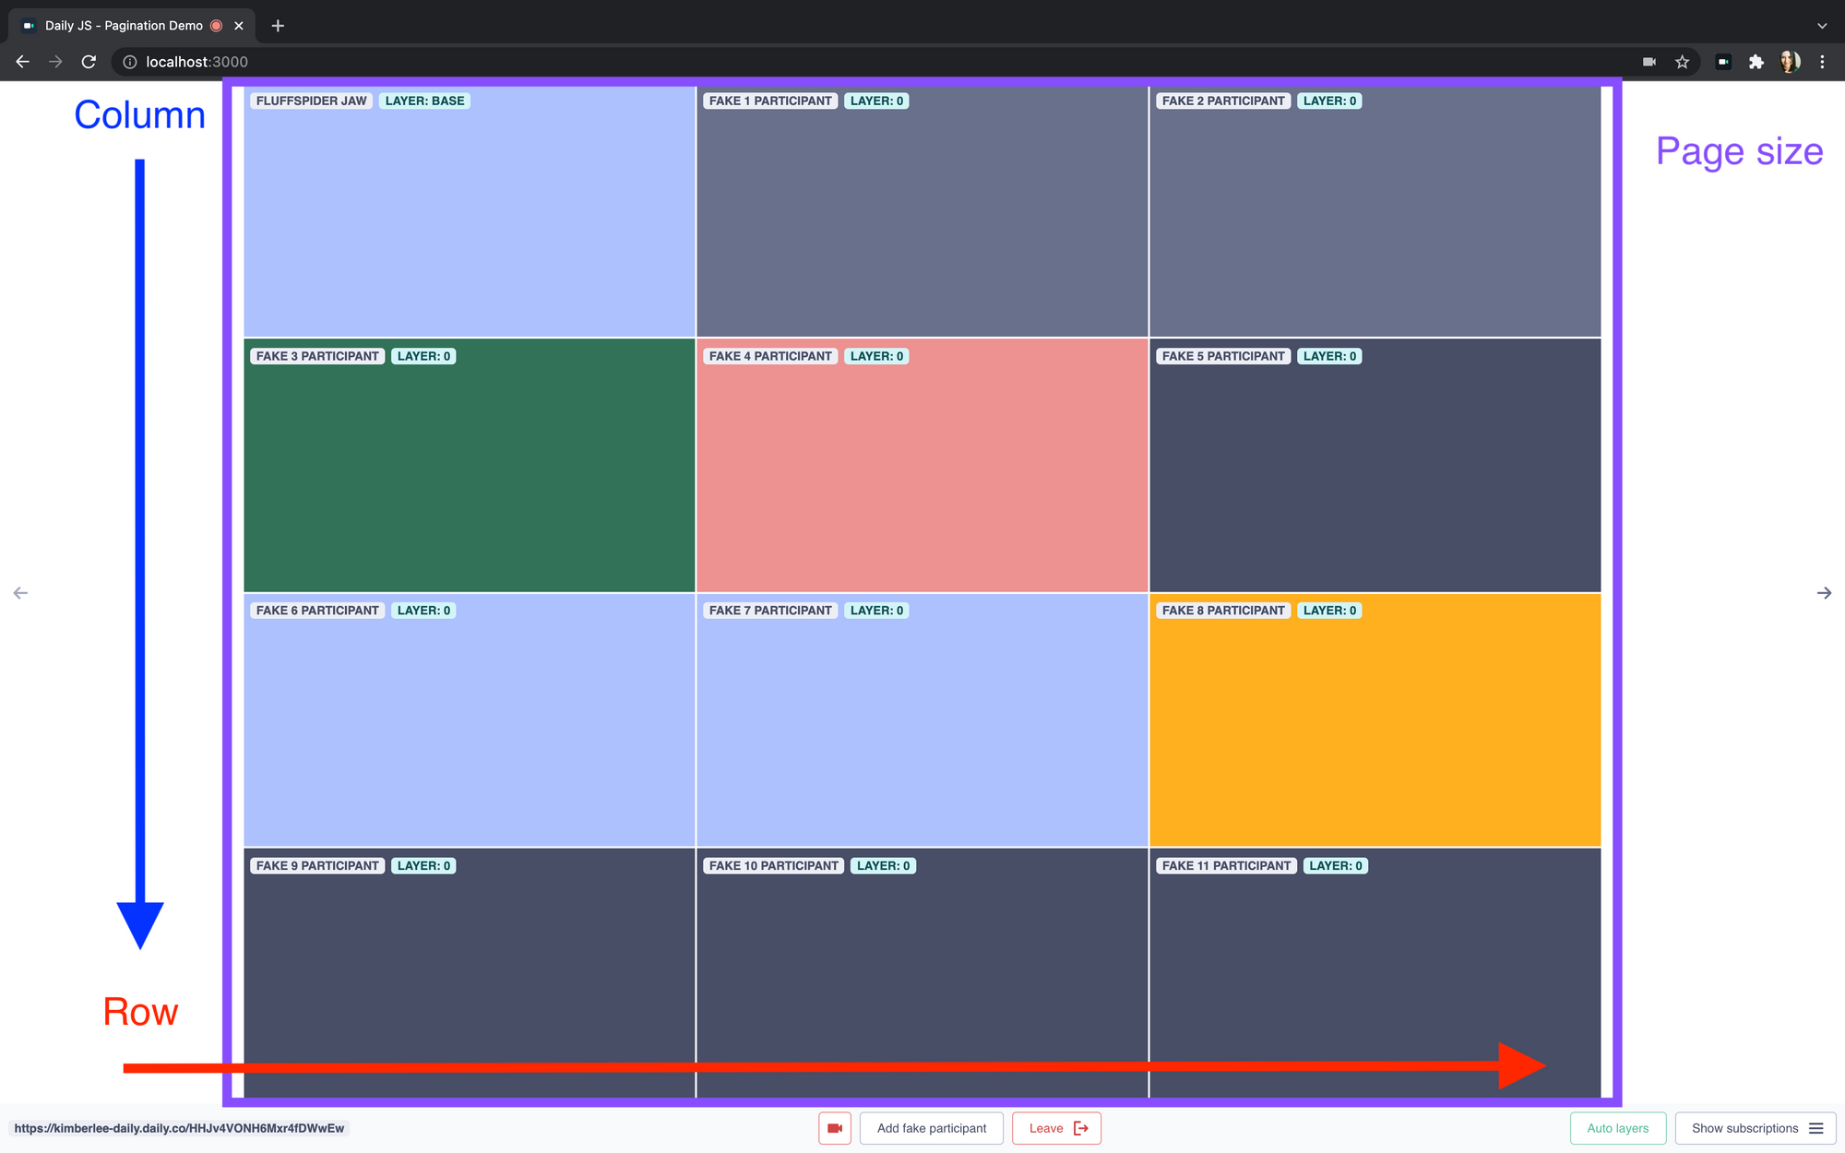Image resolution: width=1845 pixels, height=1153 pixels.
Task: Click the Add fake participant button
Action: click(931, 1128)
